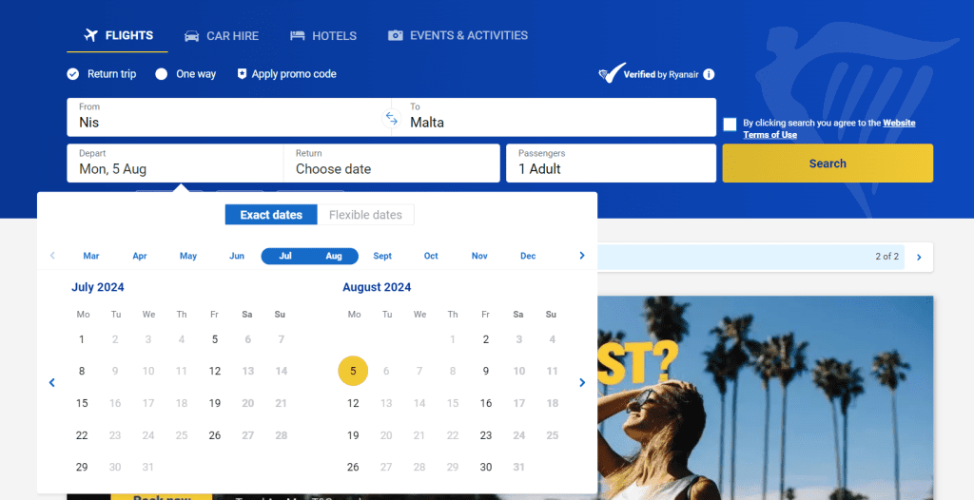
Task: Open the Website Terms of Use link
Action: [x=829, y=128]
